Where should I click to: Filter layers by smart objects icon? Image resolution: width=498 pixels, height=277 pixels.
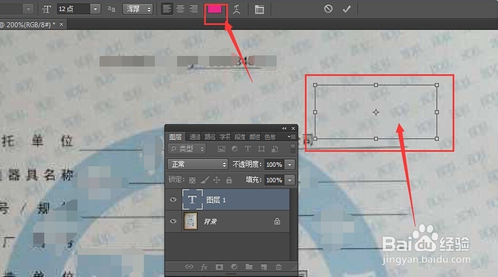274,148
